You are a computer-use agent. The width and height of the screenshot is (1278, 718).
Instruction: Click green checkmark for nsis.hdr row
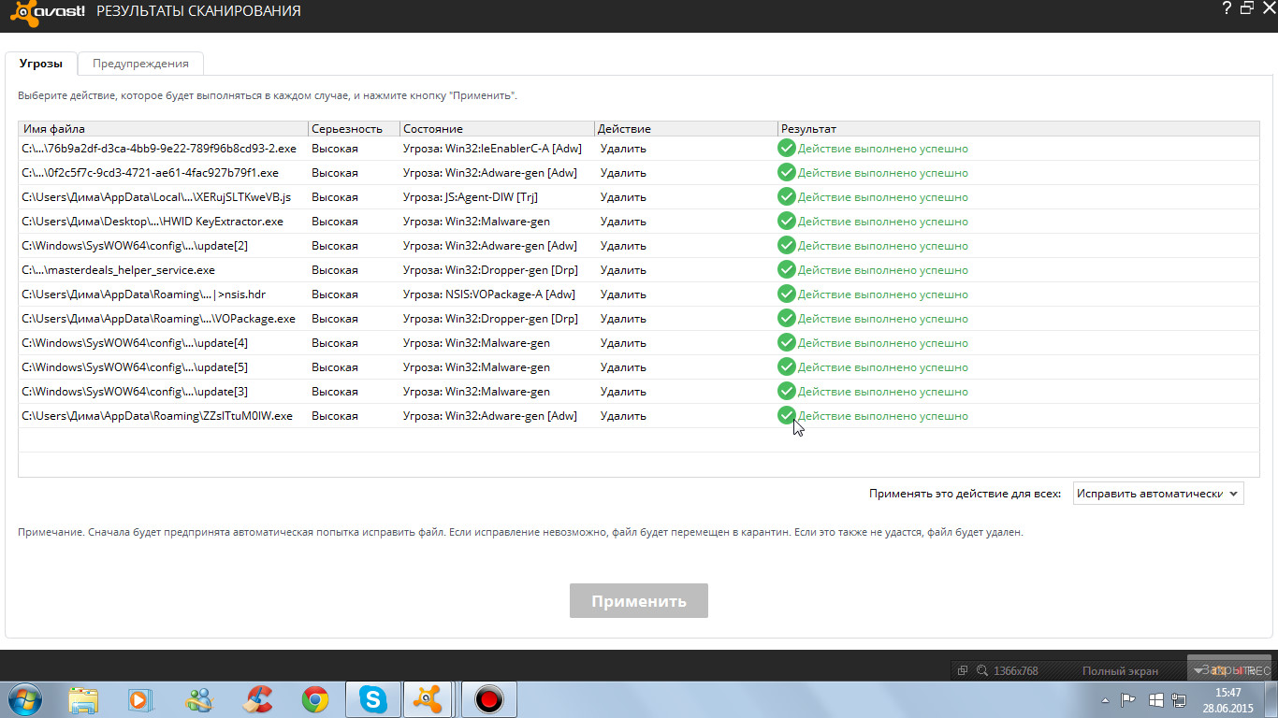coord(786,294)
